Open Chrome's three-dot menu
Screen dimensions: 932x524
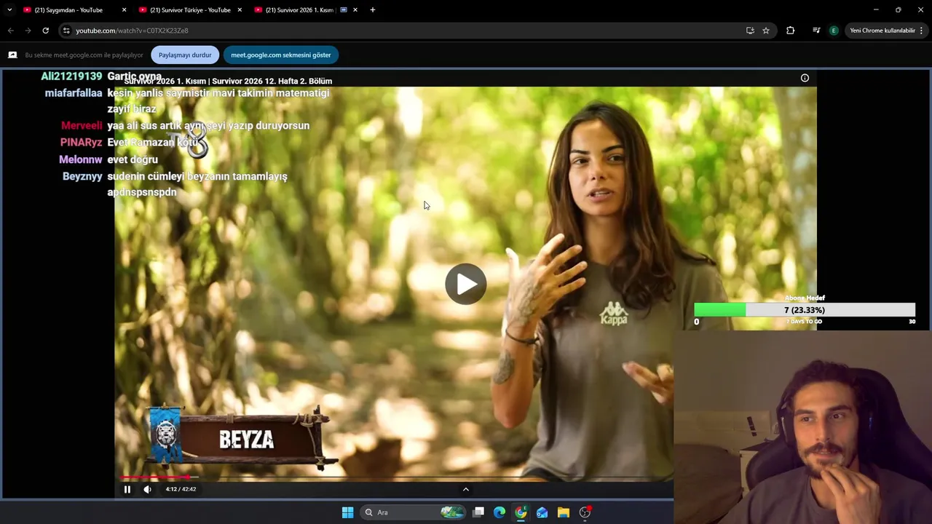pyautogui.click(x=922, y=31)
